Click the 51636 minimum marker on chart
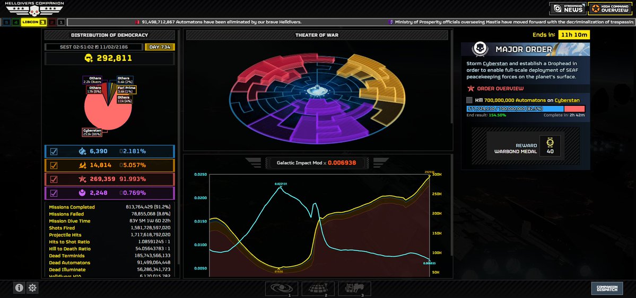The height and width of the screenshot is (298, 636). tap(278, 269)
